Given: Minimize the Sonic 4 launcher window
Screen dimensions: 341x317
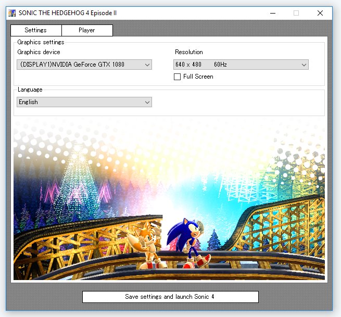Looking at the screenshot, I should coord(273,13).
